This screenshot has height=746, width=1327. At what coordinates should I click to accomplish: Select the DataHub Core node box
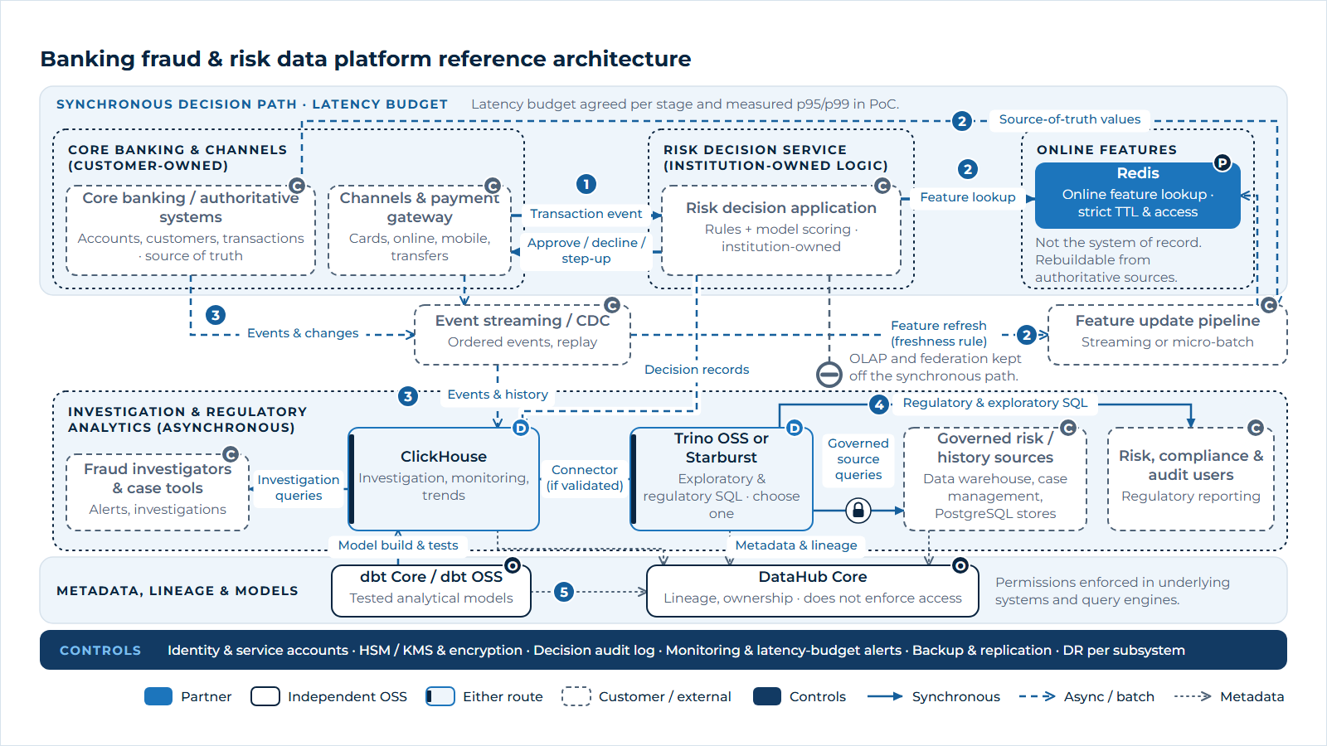(x=813, y=591)
